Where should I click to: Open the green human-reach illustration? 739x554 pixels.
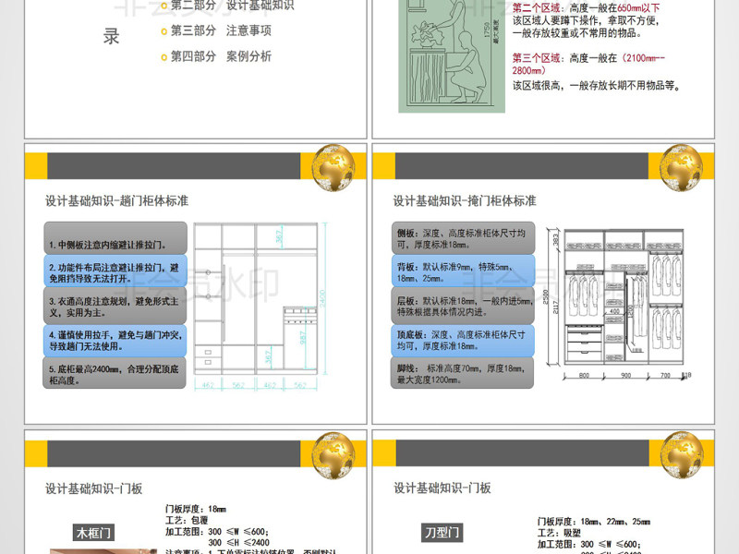click(x=452, y=56)
